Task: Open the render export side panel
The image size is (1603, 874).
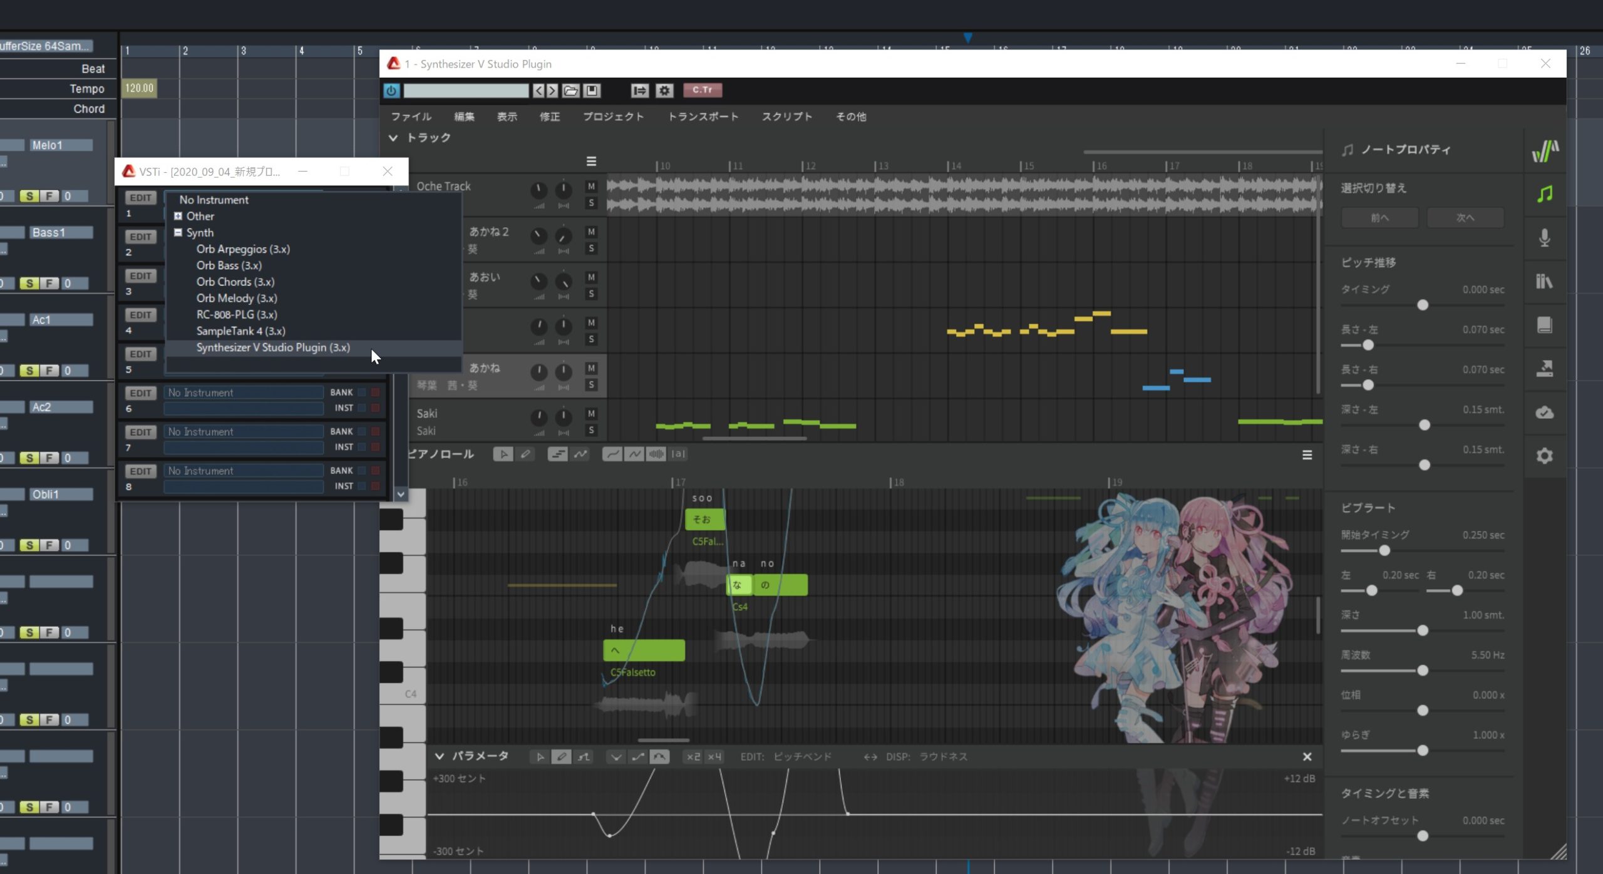Action: click(x=1545, y=369)
